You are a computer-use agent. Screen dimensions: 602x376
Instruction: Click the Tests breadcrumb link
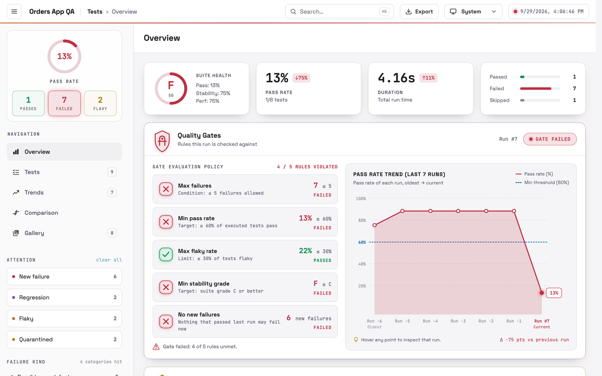tap(95, 12)
